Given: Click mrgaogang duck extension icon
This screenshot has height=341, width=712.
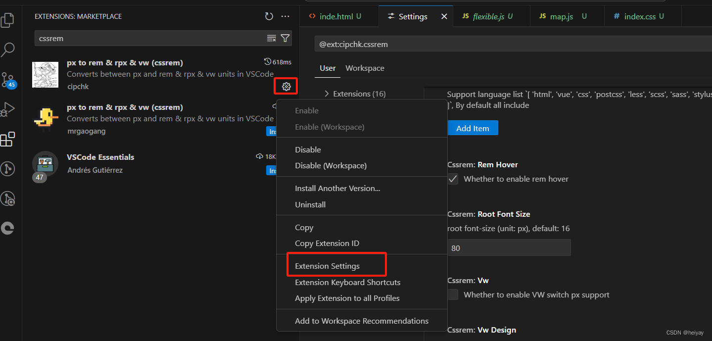Looking at the screenshot, I should (45, 119).
